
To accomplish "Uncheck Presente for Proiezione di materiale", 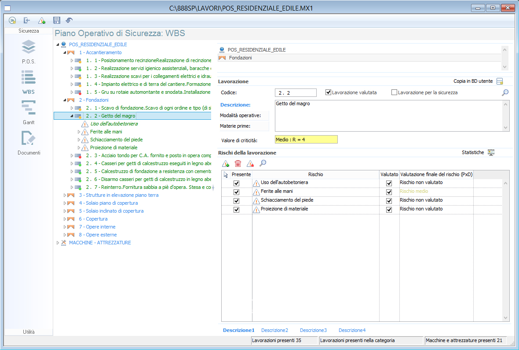I will coord(236,210).
